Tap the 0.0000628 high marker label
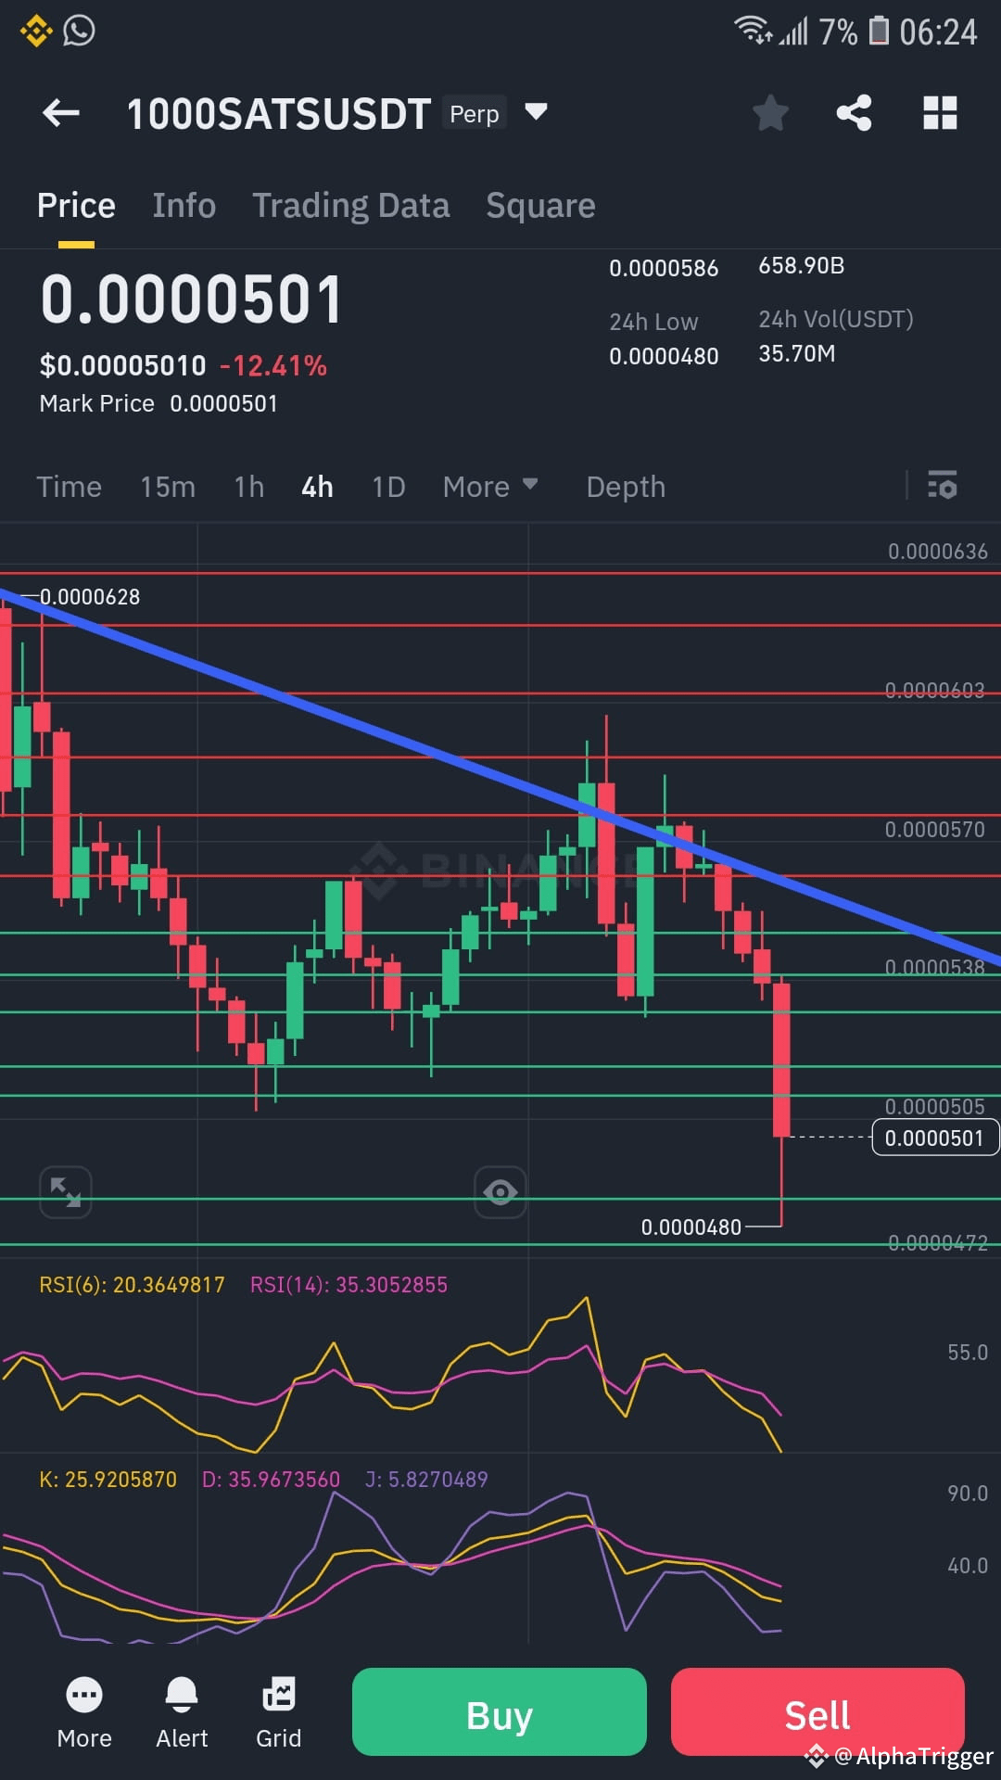 pos(90,597)
